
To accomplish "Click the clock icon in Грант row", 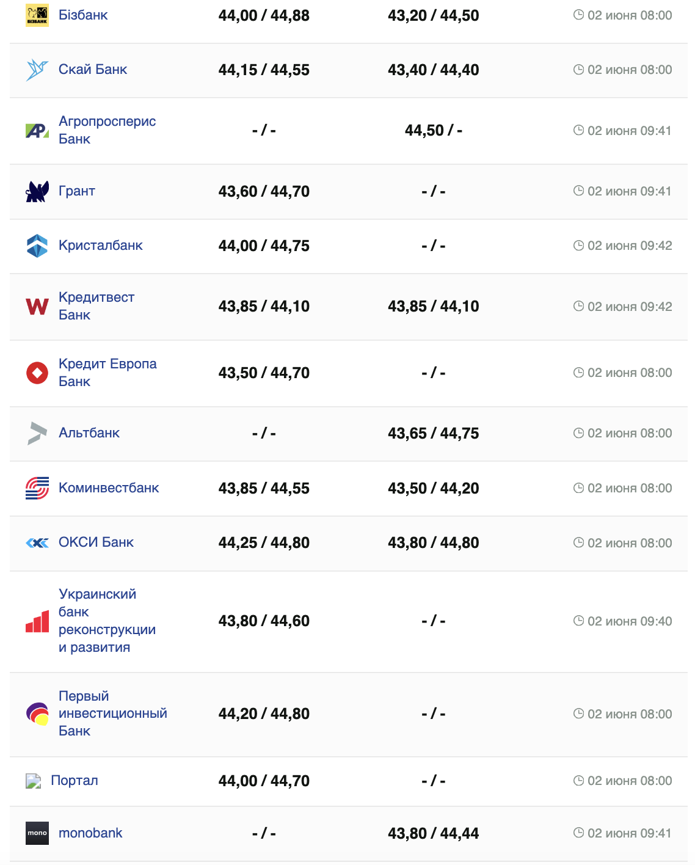I will 578,191.
